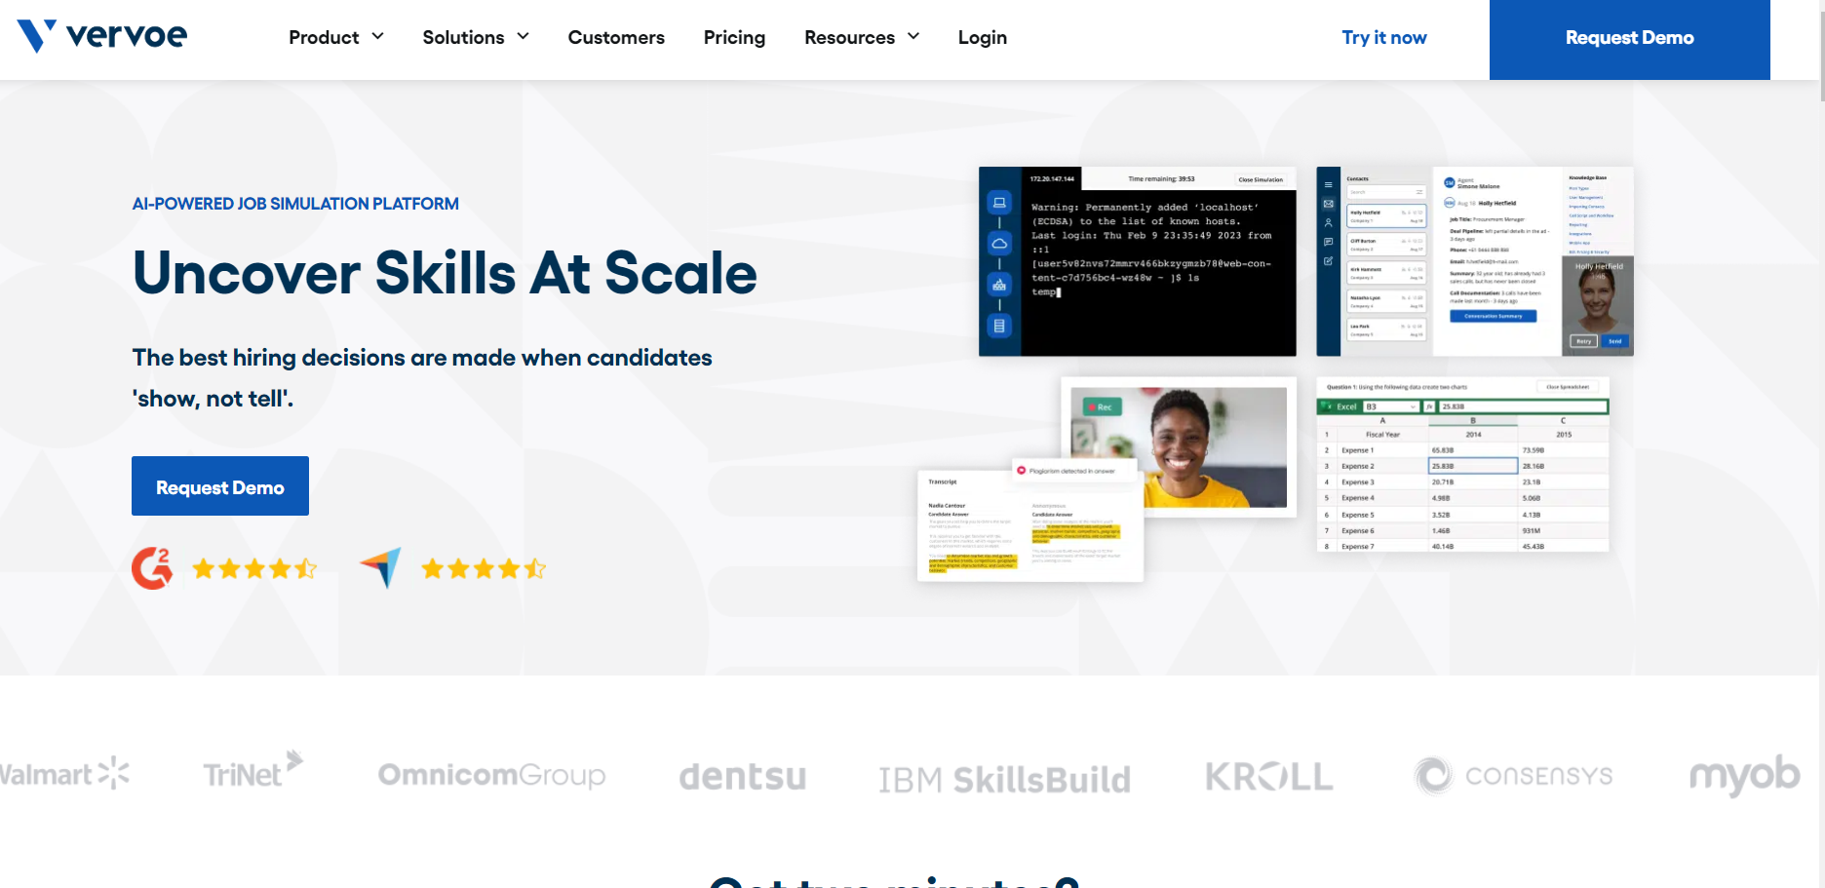
Task: Toggle the filter control inside the Contacts search bar
Action: (1419, 192)
